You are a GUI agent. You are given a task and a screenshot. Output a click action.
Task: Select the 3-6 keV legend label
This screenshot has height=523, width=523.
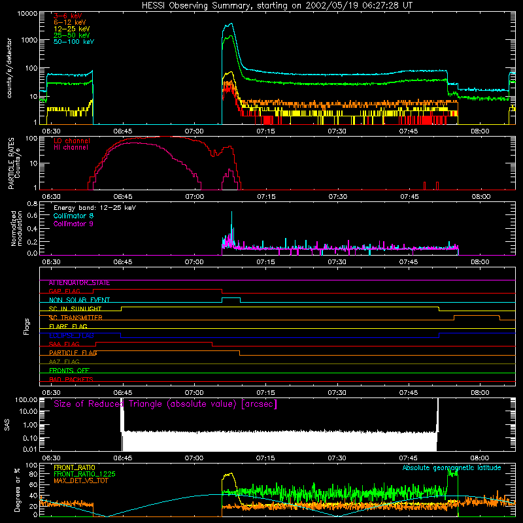pyautogui.click(x=68, y=16)
